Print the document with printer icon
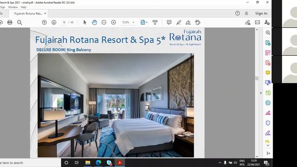 click(x=10, y=22)
